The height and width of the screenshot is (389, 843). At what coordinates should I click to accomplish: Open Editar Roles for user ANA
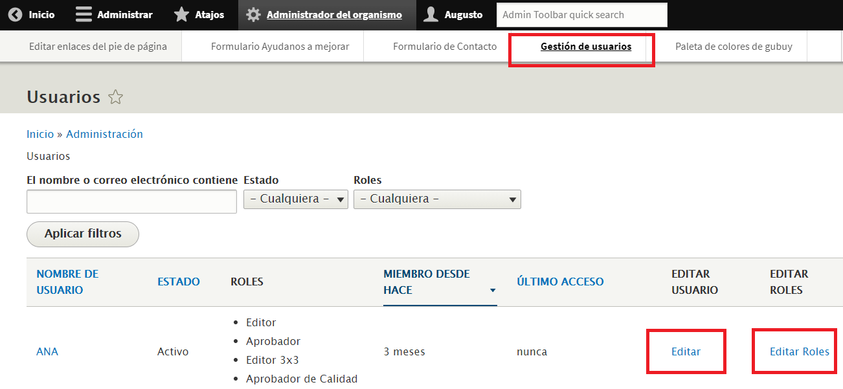[800, 351]
